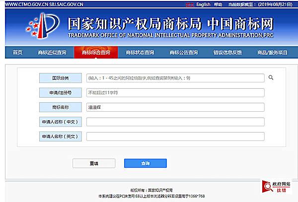Image resolution: width=298 pixels, height=202 pixels.
Task: Click the 申请/注册号 label
Action: [61, 93]
